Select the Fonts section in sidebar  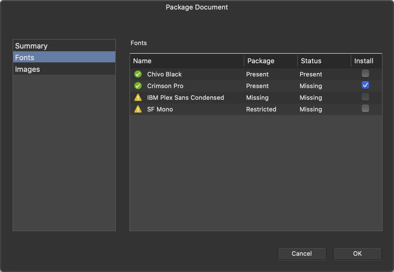click(64, 57)
